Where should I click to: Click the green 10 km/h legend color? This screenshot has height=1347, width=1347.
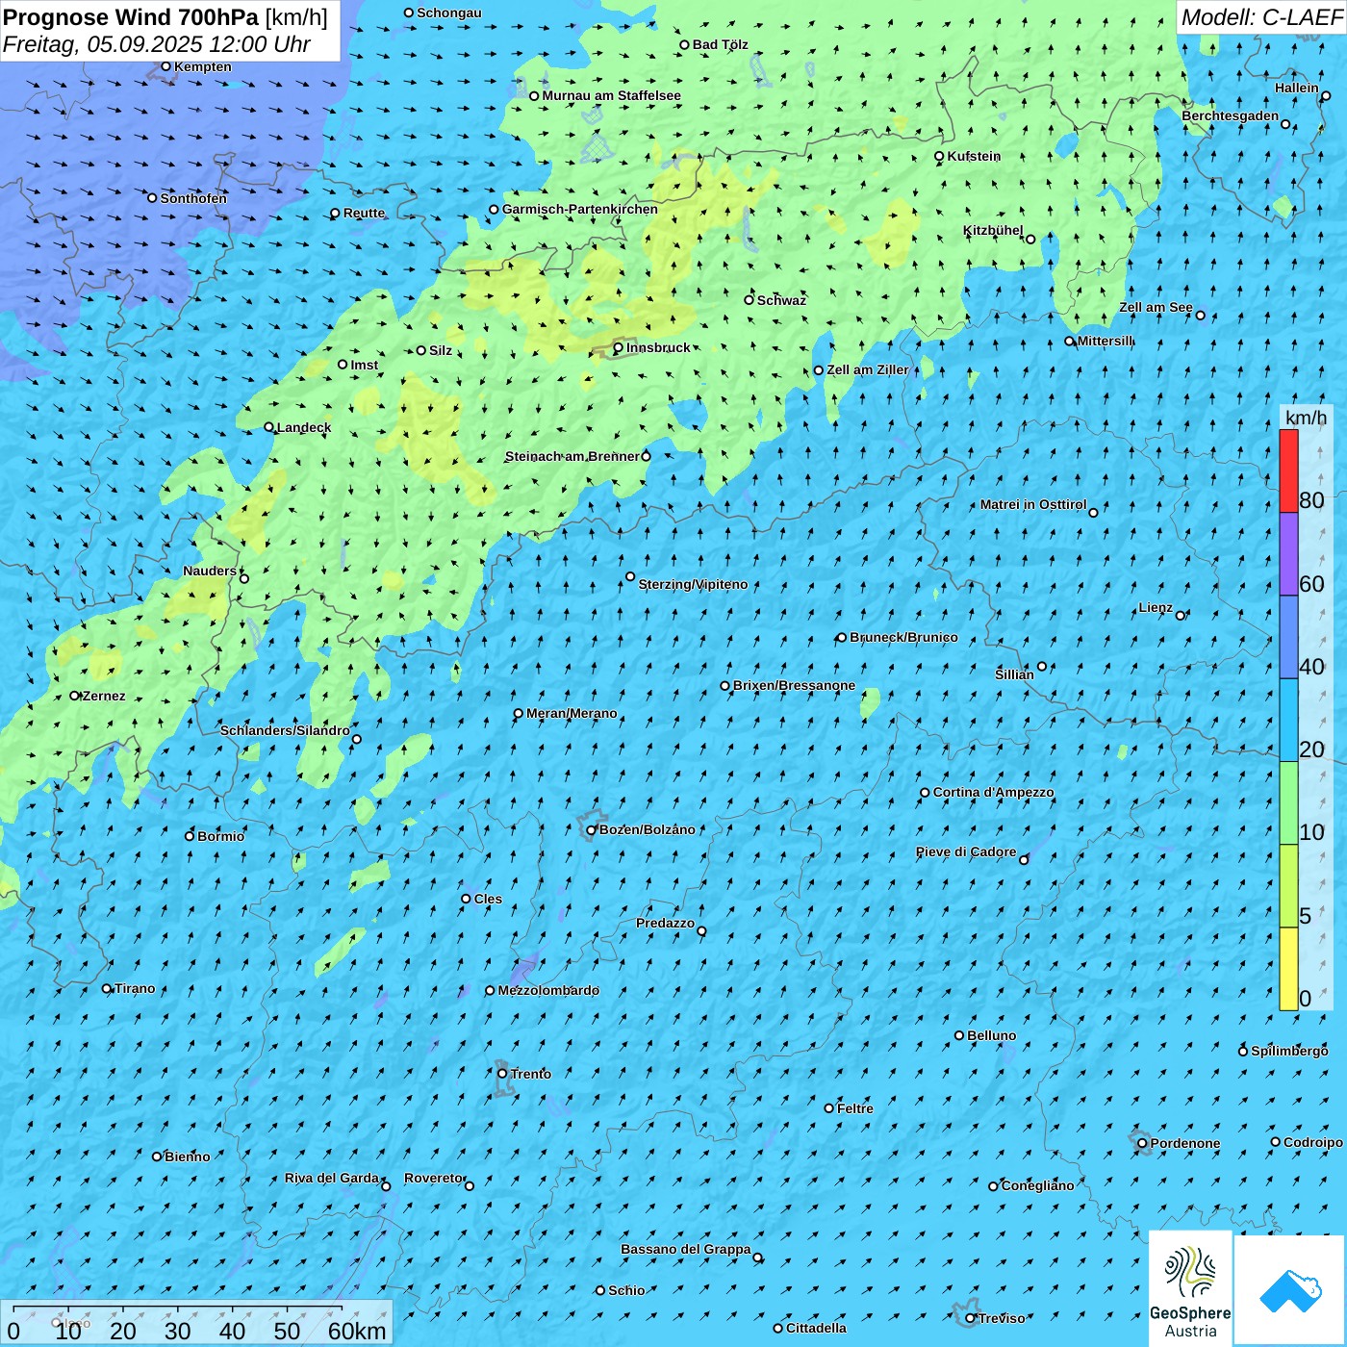tap(1288, 803)
